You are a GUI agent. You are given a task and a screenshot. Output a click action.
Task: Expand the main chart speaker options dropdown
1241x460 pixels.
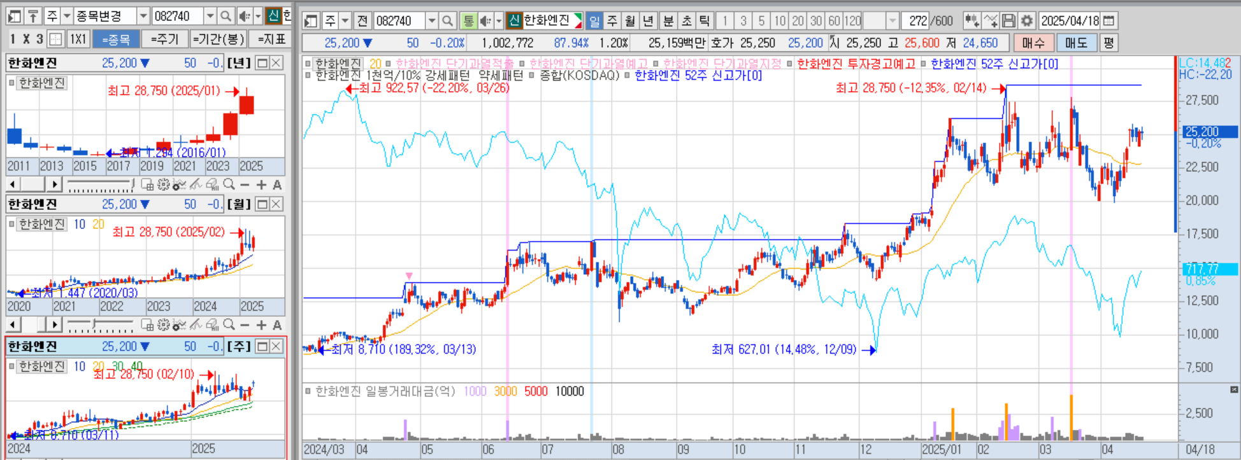499,21
